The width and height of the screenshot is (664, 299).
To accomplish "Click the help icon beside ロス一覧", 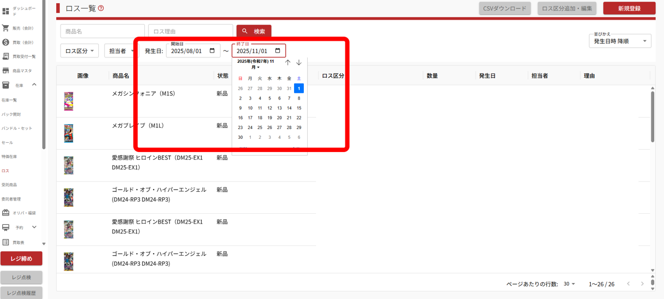I will tap(101, 8).
